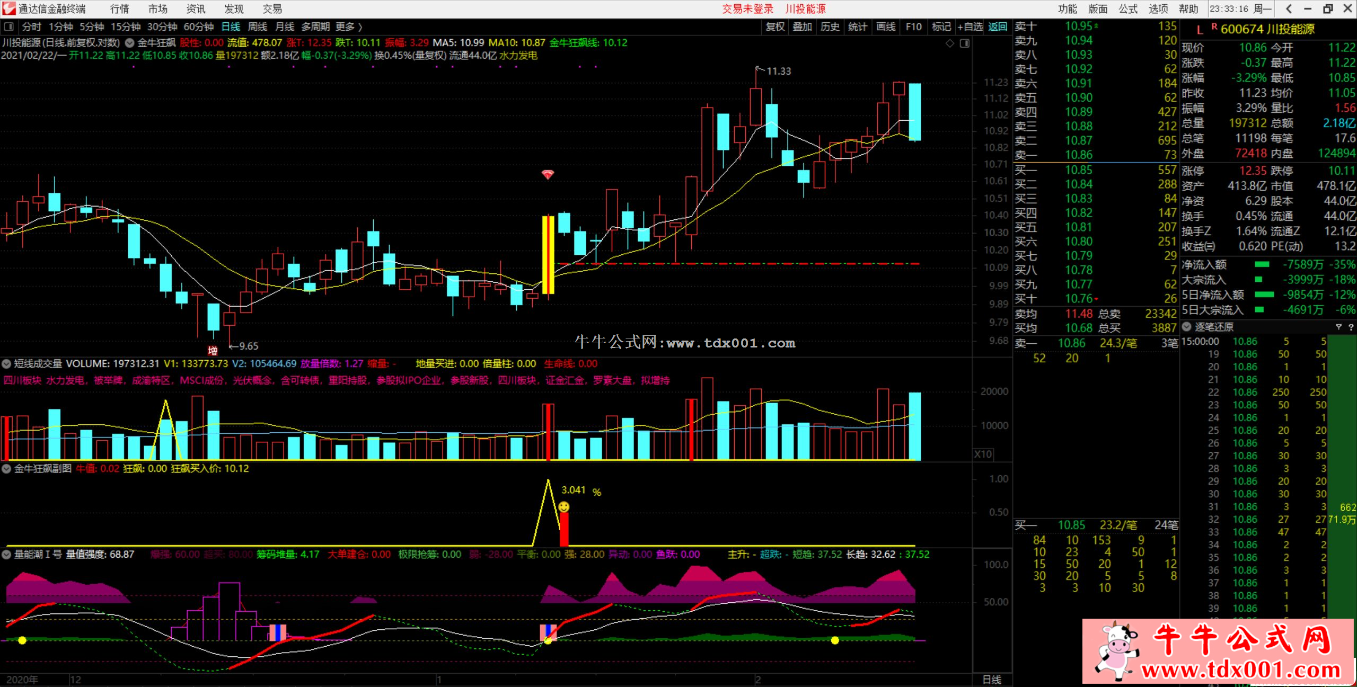
Task: Click the 水力发电 sector tag in info line
Action: pyautogui.click(x=518, y=55)
